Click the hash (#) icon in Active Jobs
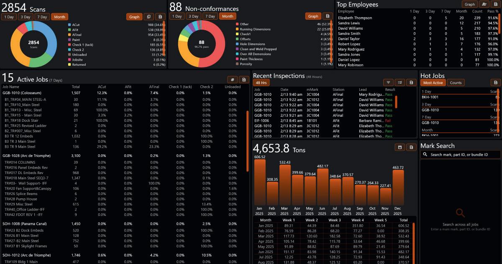The height and width of the screenshot is (264, 502). click(x=232, y=79)
